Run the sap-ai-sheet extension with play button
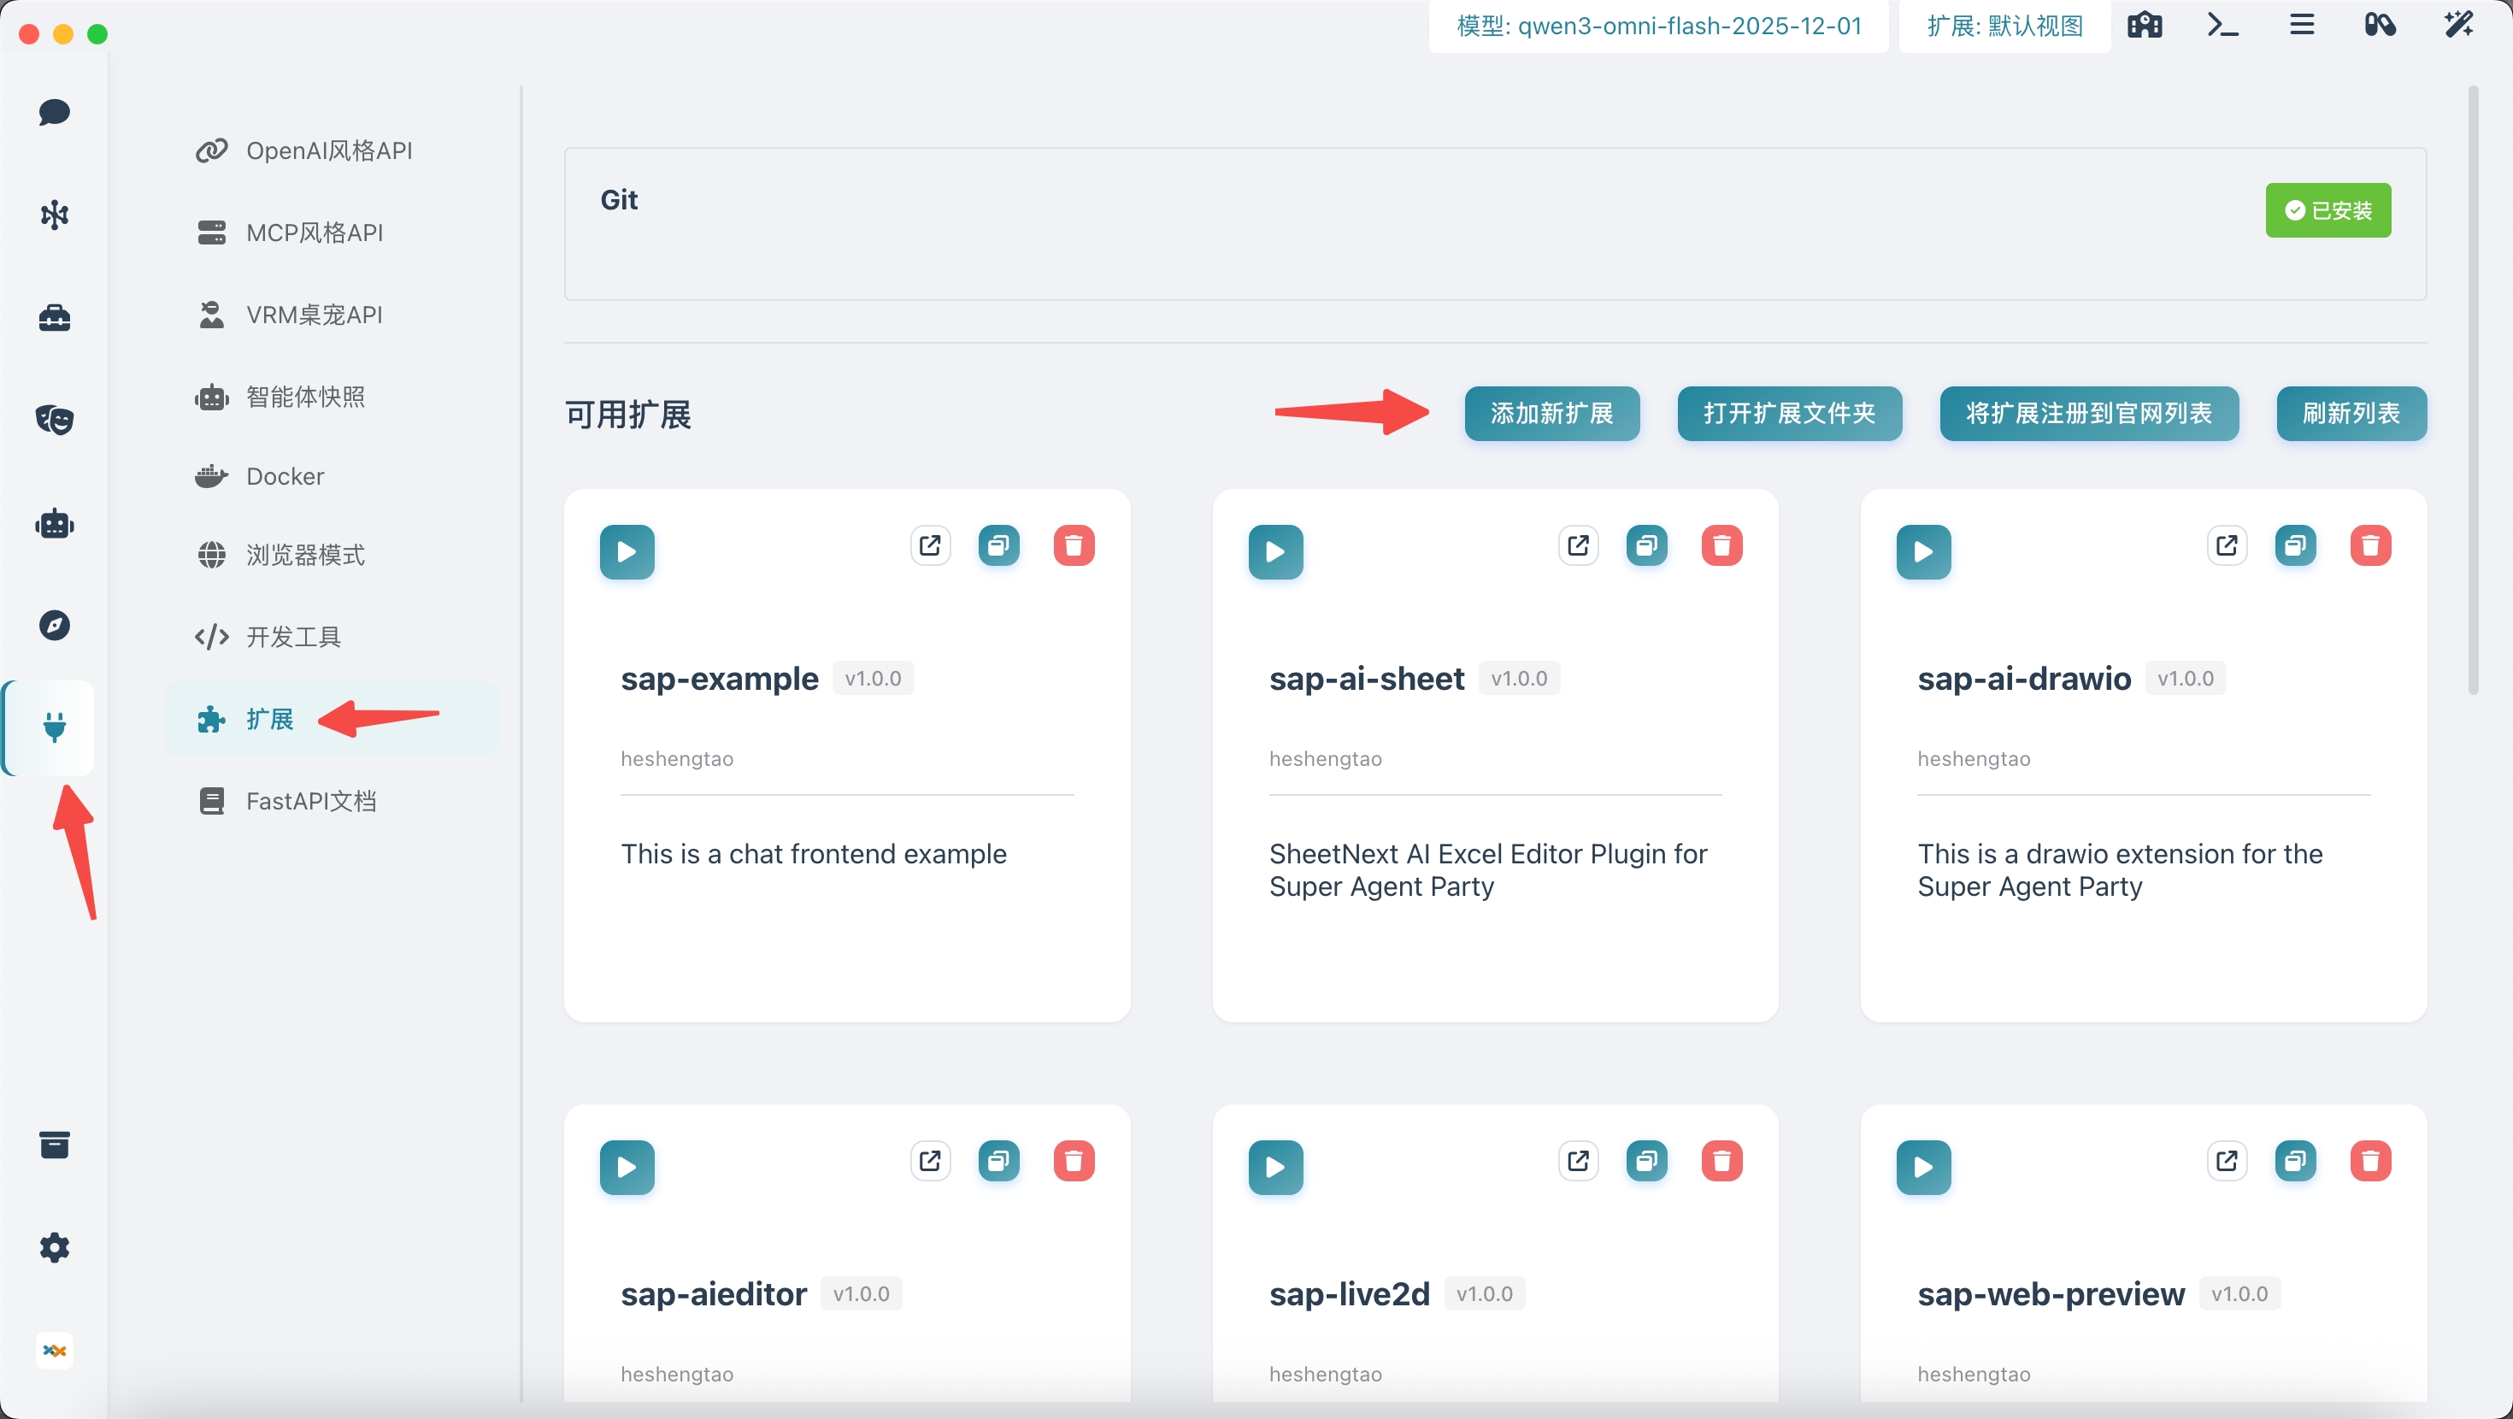This screenshot has width=2513, height=1419. (1276, 552)
